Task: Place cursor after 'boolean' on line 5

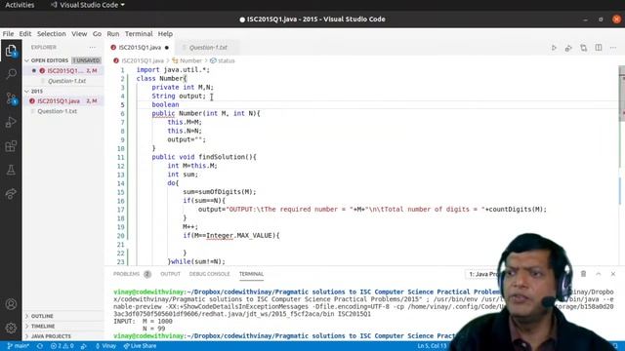Action: 180,104
